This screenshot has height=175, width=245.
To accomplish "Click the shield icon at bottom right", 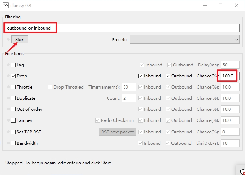I will [x=242, y=171].
